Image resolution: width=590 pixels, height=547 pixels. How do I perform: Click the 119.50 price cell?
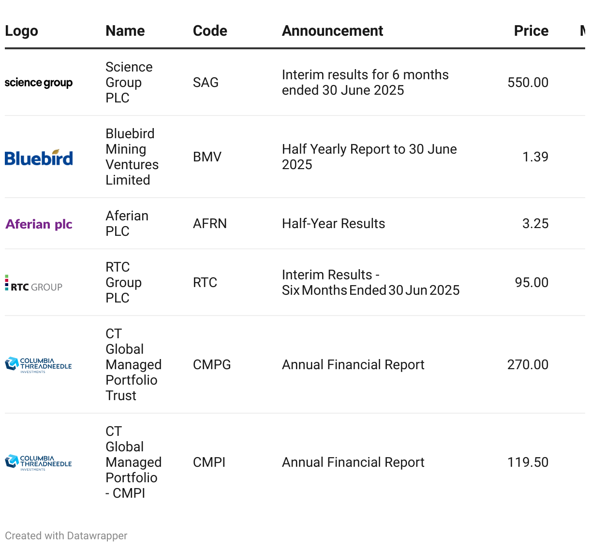(x=528, y=462)
